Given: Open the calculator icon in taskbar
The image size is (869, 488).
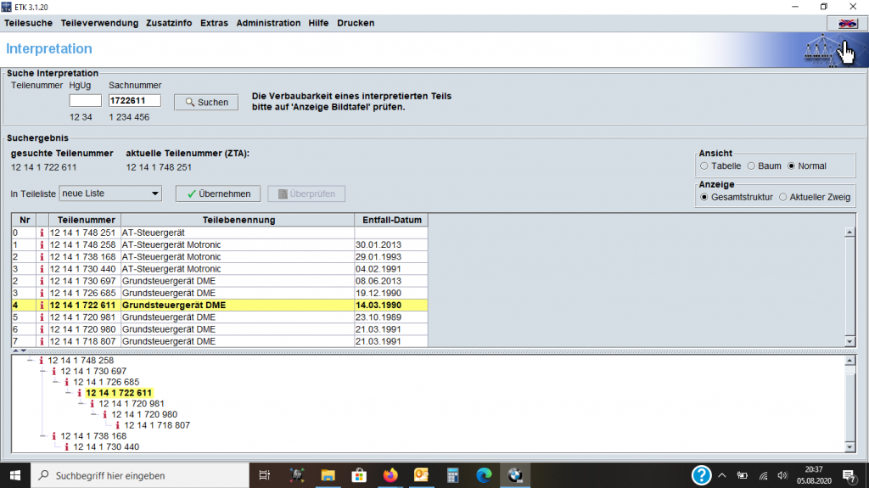Looking at the screenshot, I should (452, 475).
